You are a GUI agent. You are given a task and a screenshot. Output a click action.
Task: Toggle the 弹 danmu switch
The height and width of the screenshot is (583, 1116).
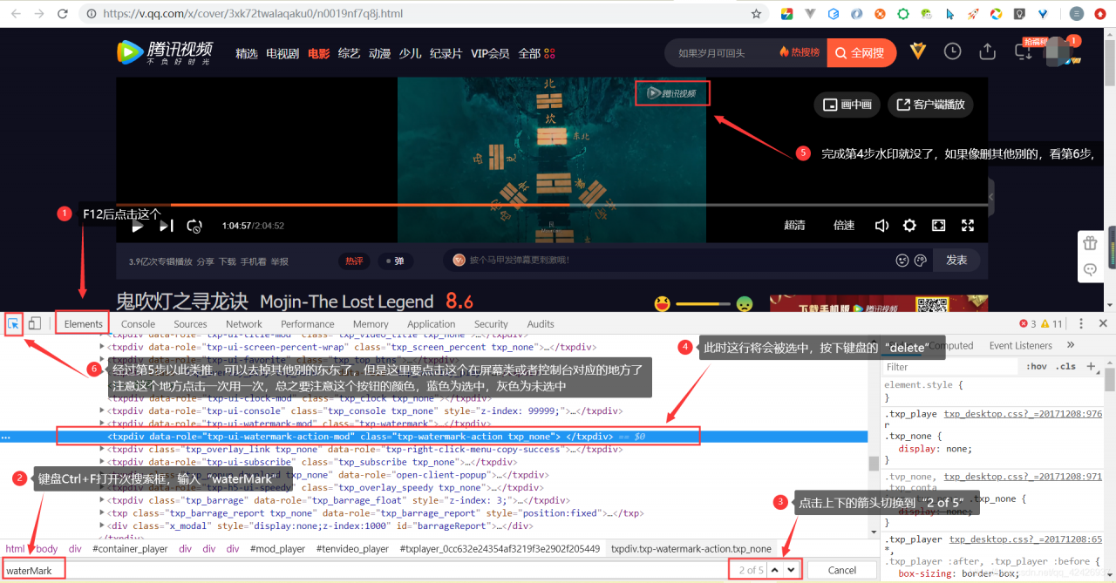pos(395,261)
